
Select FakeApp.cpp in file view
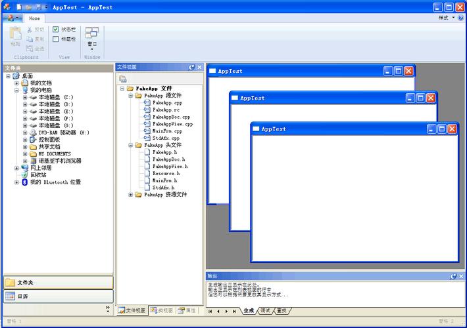pos(167,102)
